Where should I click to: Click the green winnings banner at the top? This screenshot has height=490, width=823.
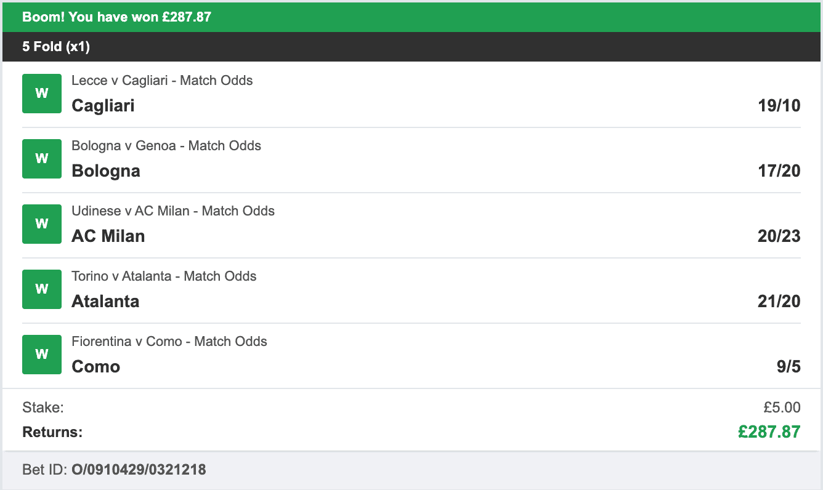click(411, 17)
